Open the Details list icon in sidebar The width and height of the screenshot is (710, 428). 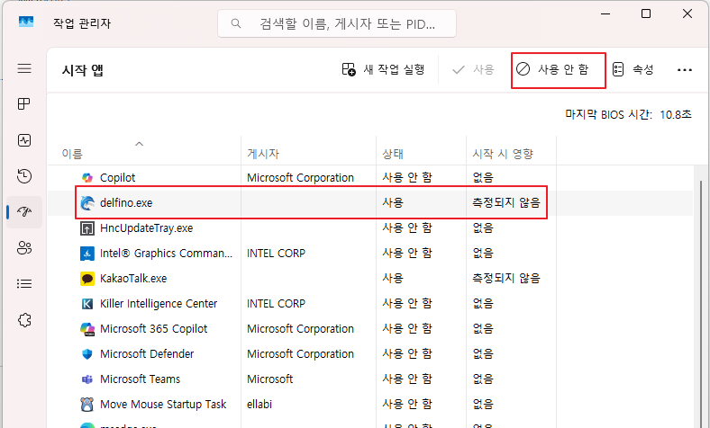click(24, 284)
